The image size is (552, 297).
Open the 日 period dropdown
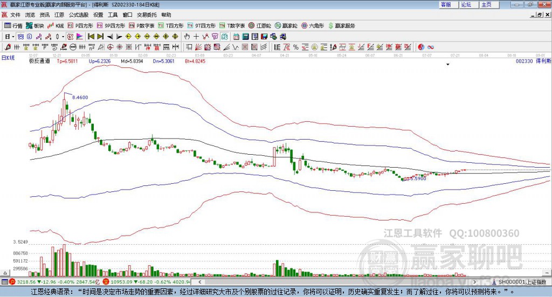pos(10,37)
